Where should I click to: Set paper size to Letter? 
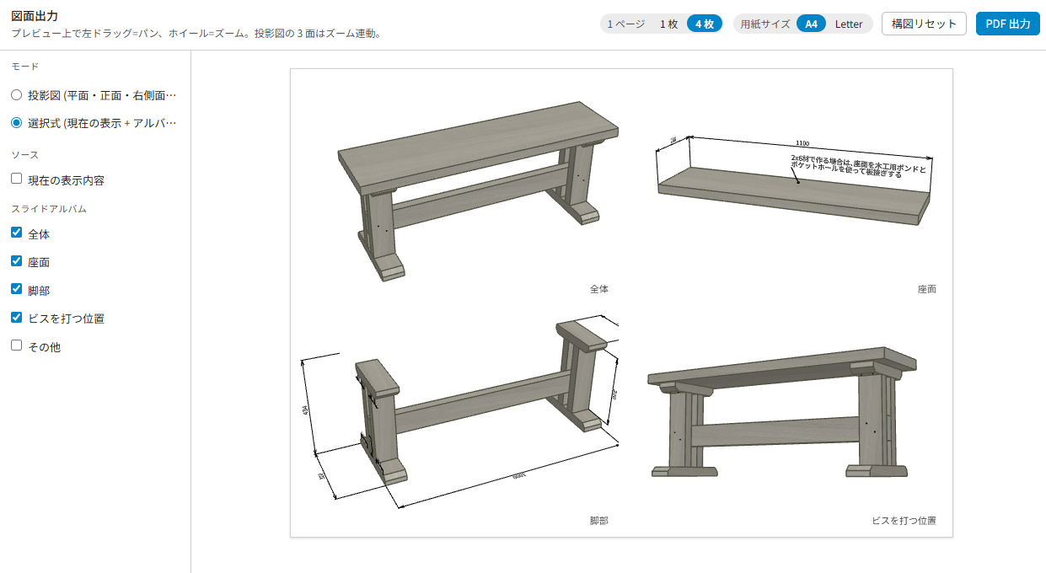pyautogui.click(x=849, y=24)
